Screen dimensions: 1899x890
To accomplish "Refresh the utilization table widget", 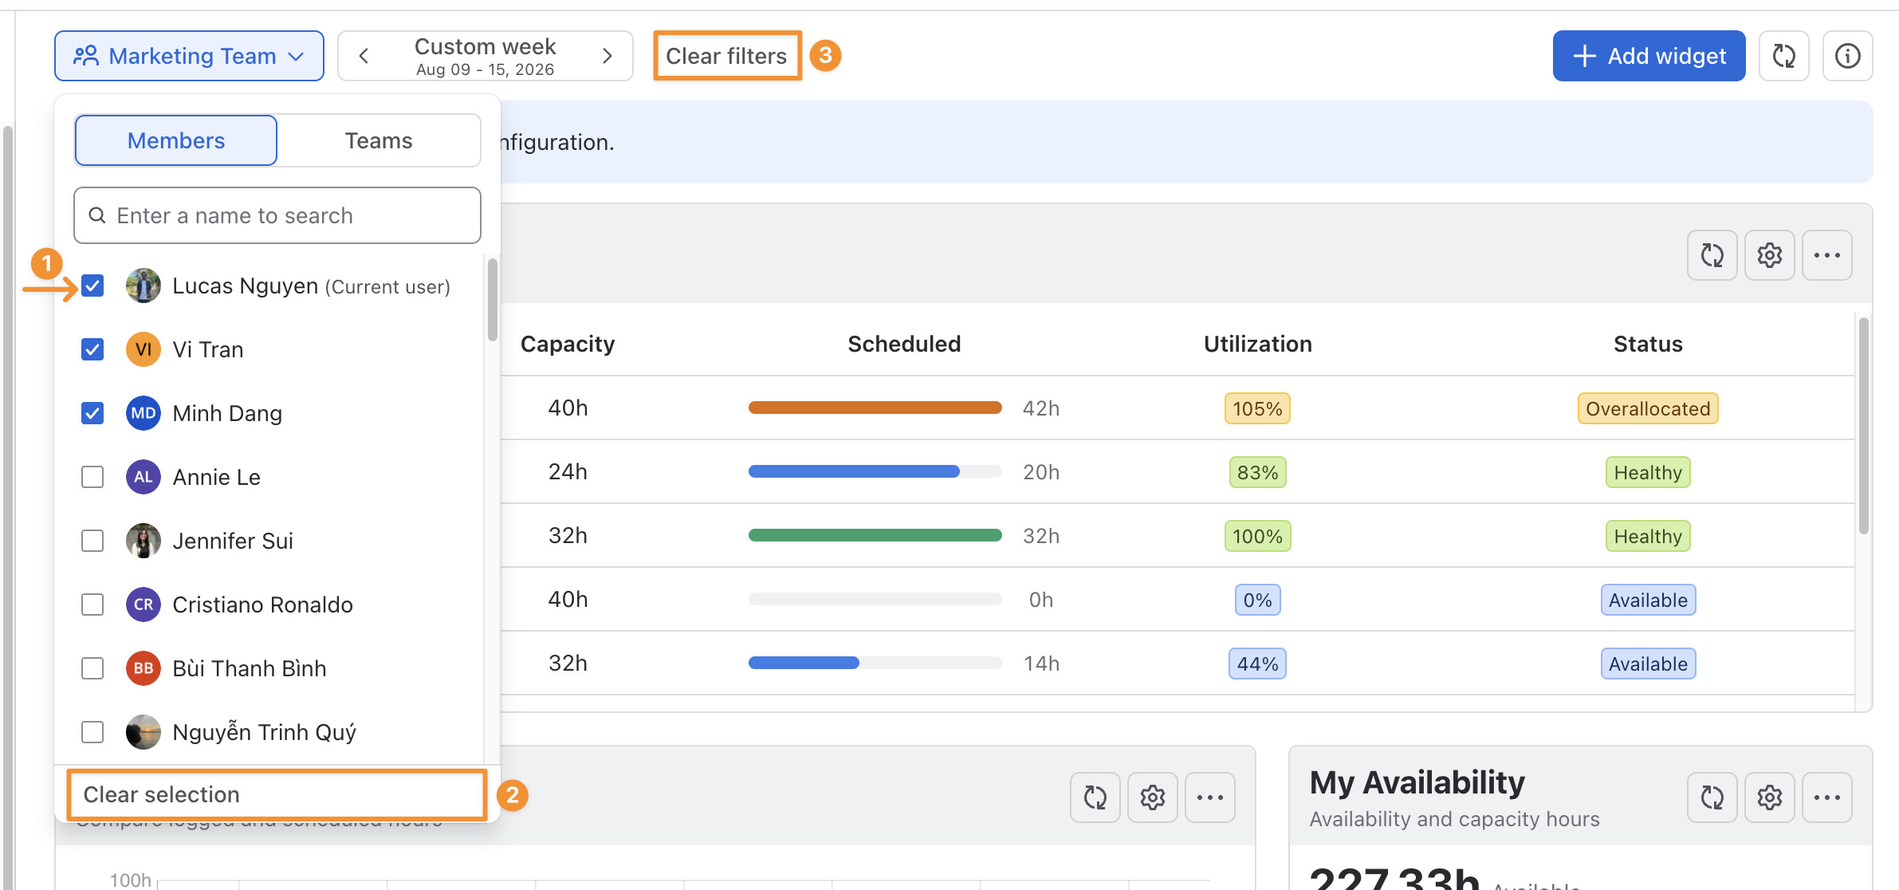I will (x=1712, y=255).
